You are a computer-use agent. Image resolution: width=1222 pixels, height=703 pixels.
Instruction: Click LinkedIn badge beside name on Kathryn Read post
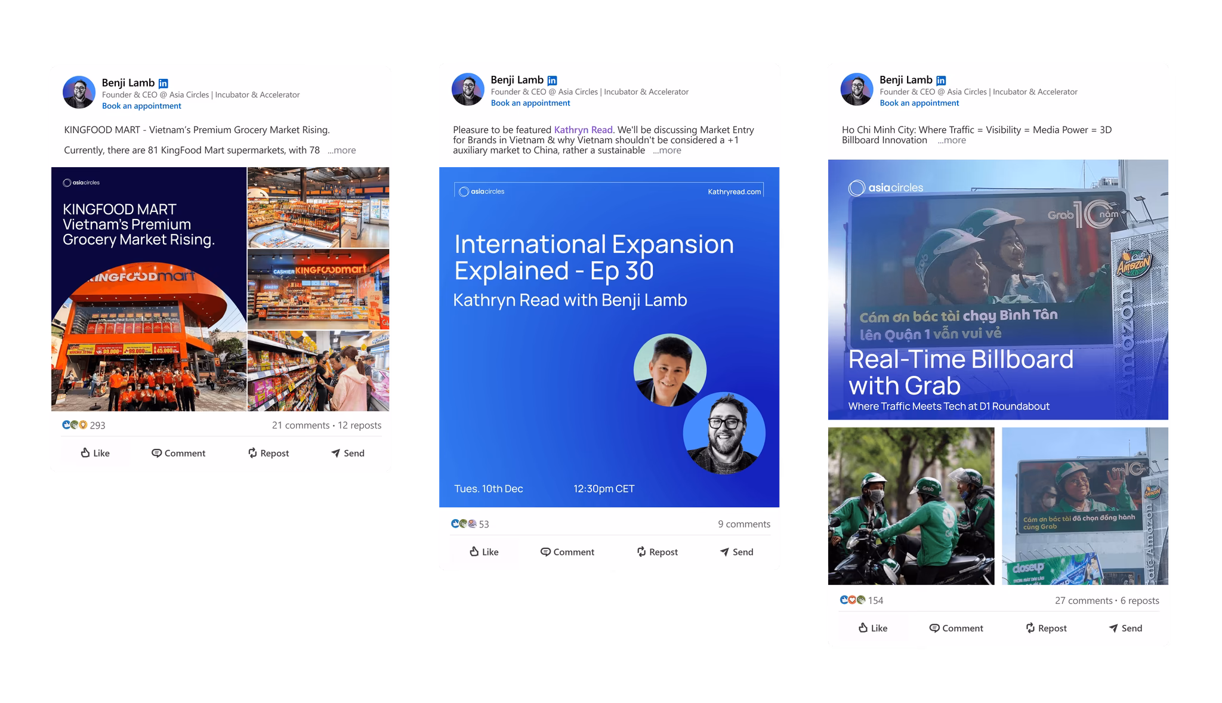coord(553,81)
